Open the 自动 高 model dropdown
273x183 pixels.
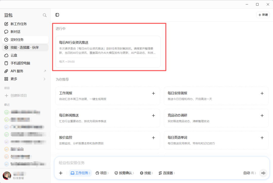tap(250, 173)
